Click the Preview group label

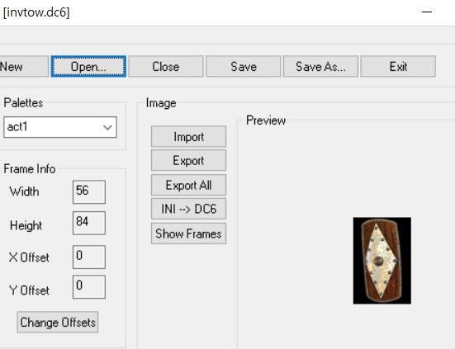coord(266,120)
